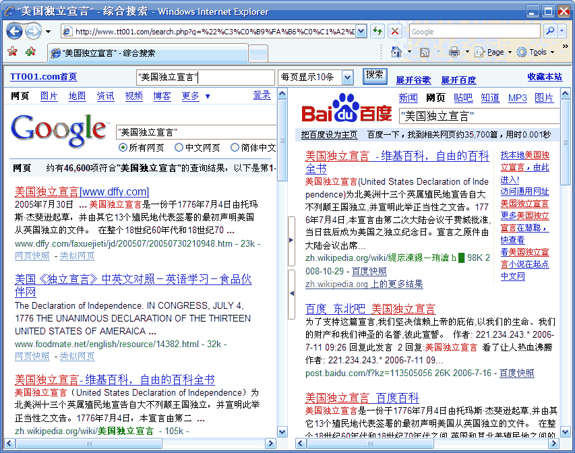This screenshot has width=575, height=453.
Task: Open recent pages dropdown next to Forward
Action: (x=48, y=31)
